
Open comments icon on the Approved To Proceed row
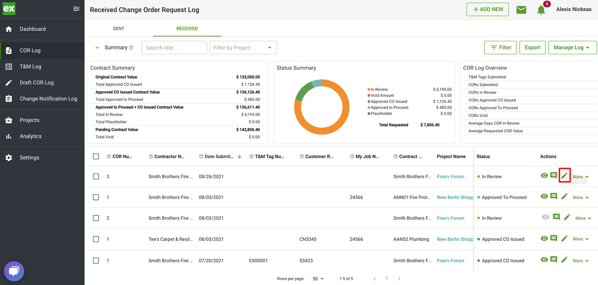pos(554,196)
